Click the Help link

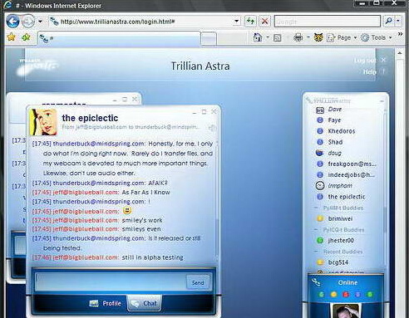click(x=370, y=71)
